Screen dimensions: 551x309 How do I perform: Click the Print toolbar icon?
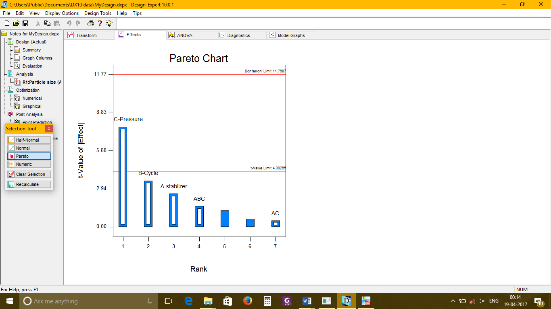pyautogui.click(x=91, y=23)
